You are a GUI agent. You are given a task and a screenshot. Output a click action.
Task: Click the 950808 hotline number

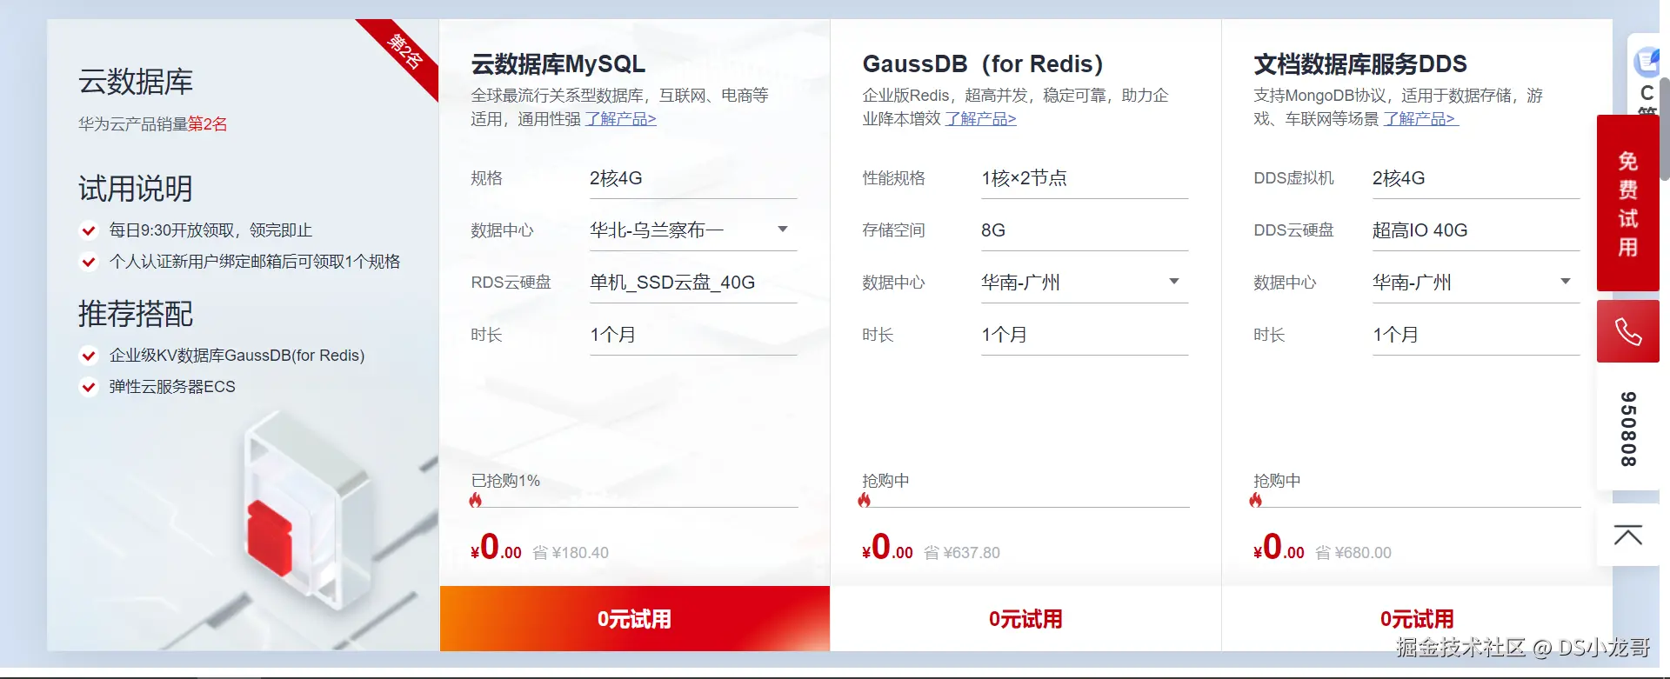click(x=1628, y=429)
